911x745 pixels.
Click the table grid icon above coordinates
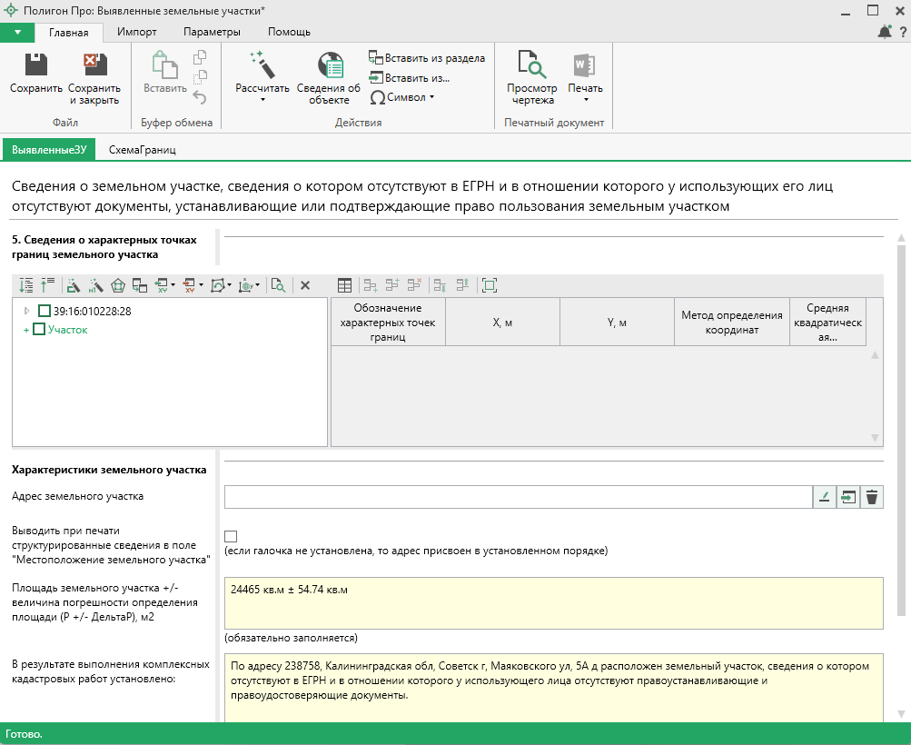345,285
